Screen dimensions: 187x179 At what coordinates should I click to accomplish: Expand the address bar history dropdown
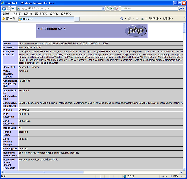103,9
